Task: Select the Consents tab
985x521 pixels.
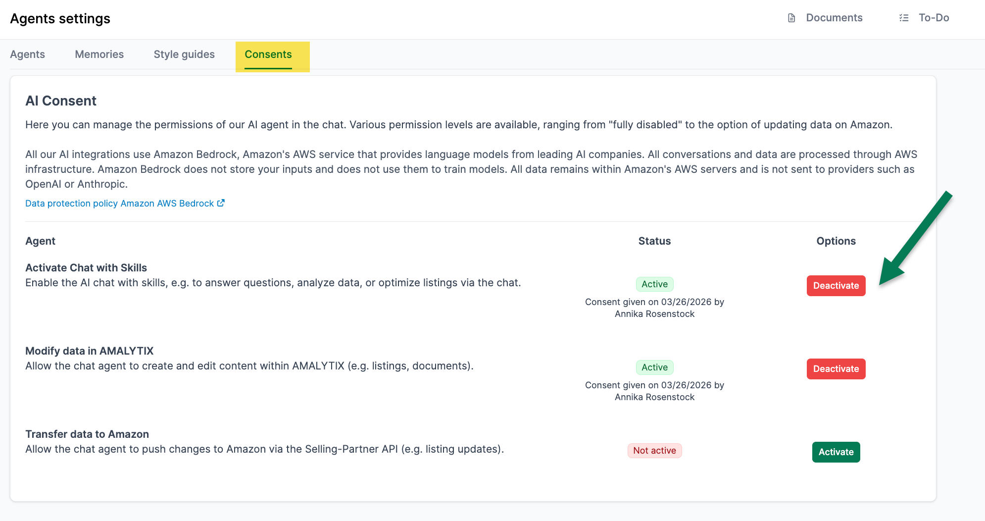Action: (268, 54)
